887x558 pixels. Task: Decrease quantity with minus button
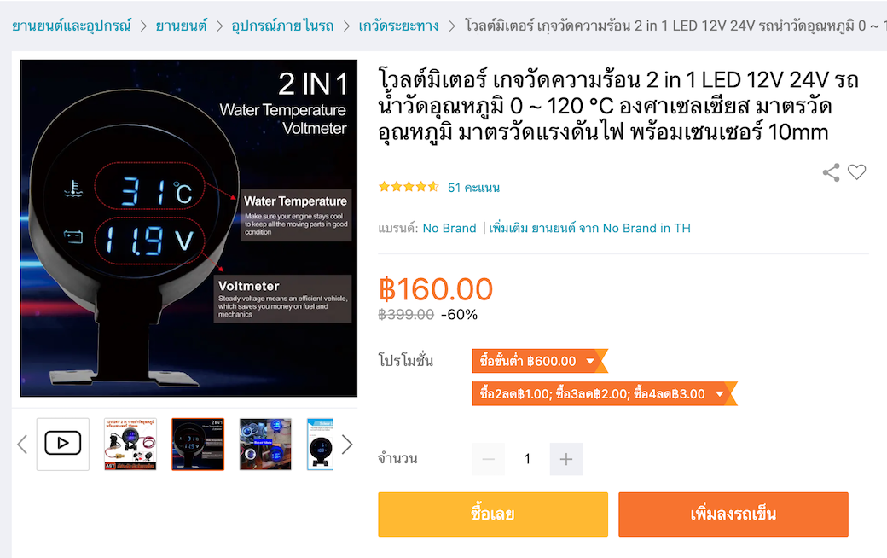[489, 459]
